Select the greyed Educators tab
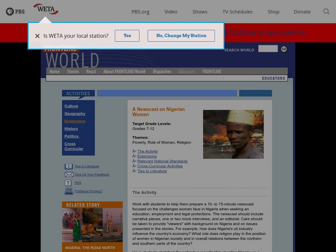The height and width of the screenshot is (252, 336). (x=186, y=71)
